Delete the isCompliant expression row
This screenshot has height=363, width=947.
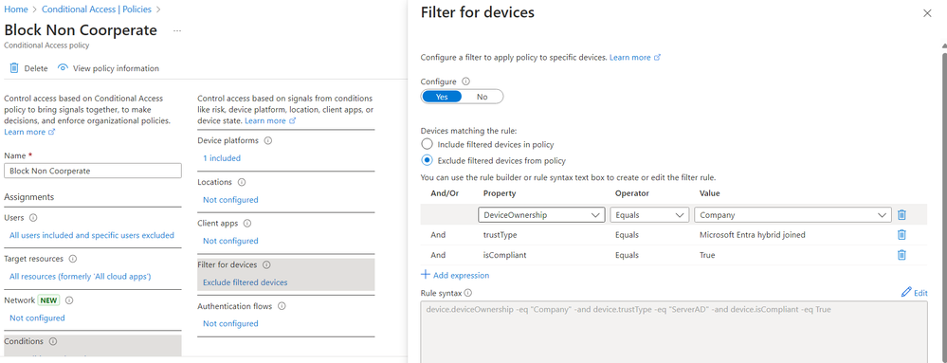(x=901, y=255)
